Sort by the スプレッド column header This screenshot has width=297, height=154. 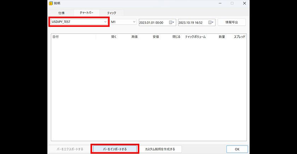pyautogui.click(x=236, y=37)
